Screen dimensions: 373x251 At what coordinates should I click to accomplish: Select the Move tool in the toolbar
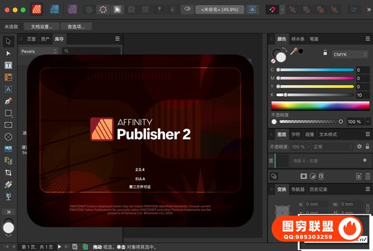[x=9, y=41]
